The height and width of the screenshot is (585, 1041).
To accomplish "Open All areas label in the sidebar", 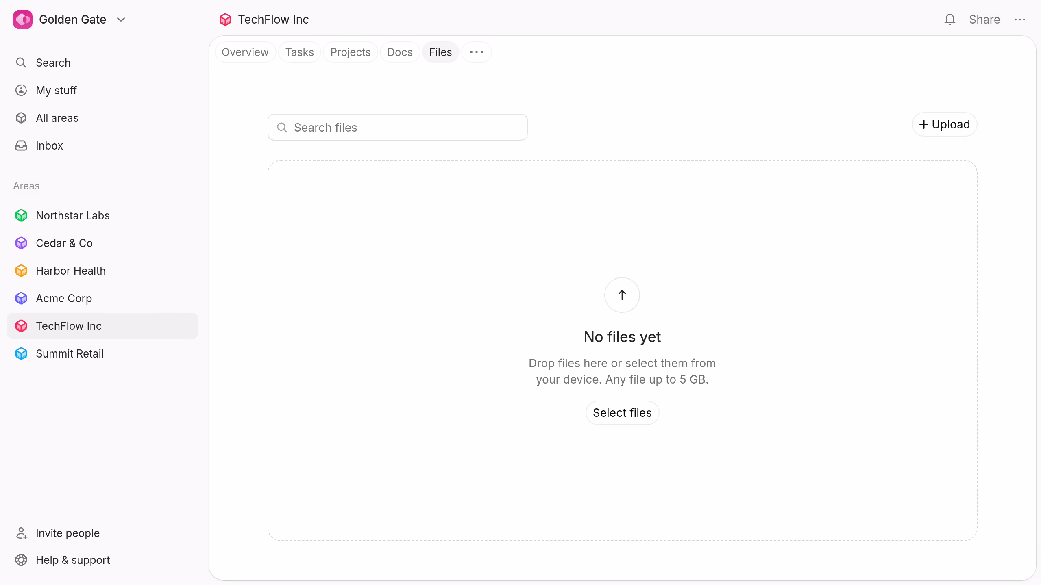I will click(57, 118).
